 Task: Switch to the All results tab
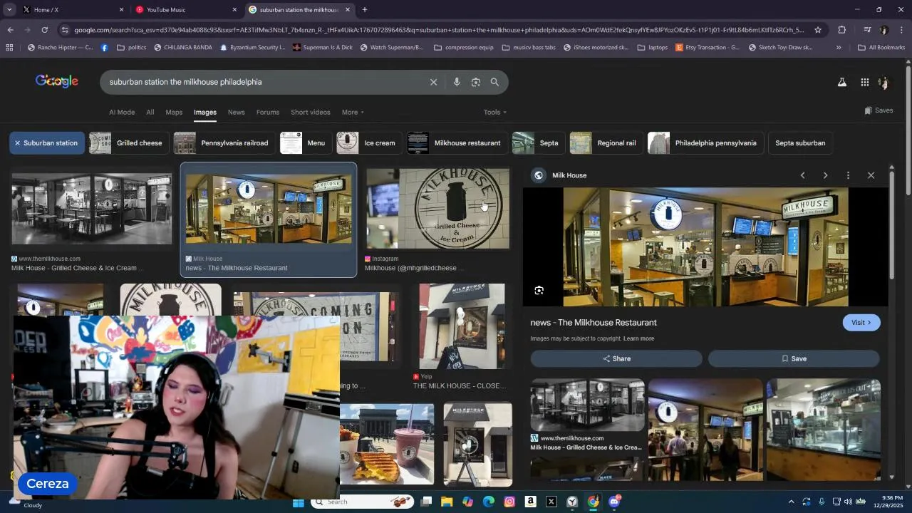coord(150,113)
